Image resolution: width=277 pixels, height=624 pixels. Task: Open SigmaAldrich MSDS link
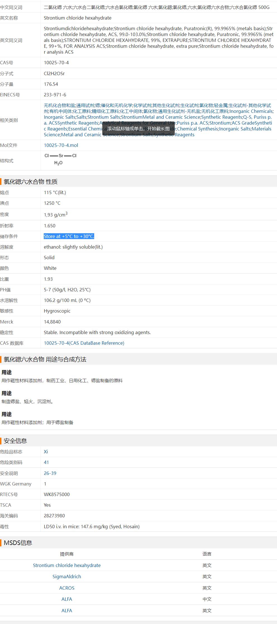(67, 577)
